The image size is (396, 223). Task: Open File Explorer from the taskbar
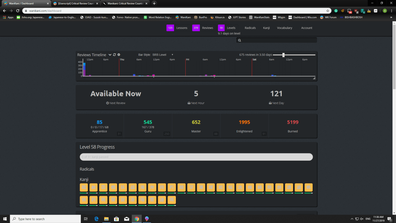tap(106, 219)
